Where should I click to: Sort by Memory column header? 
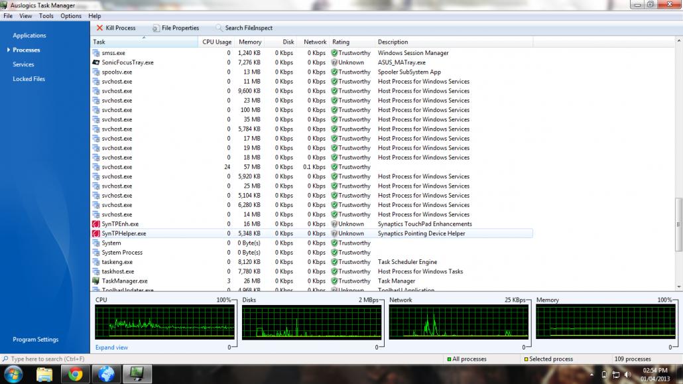point(249,42)
